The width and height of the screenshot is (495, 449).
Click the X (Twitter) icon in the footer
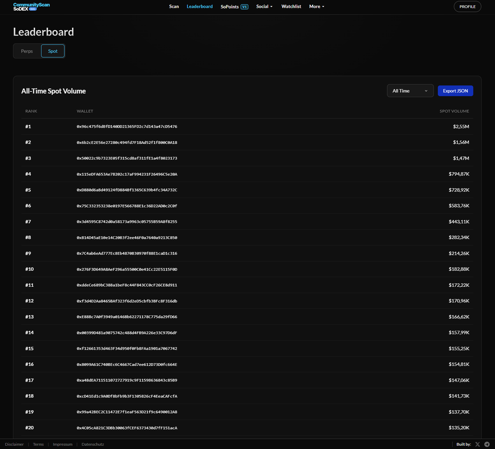(478, 444)
